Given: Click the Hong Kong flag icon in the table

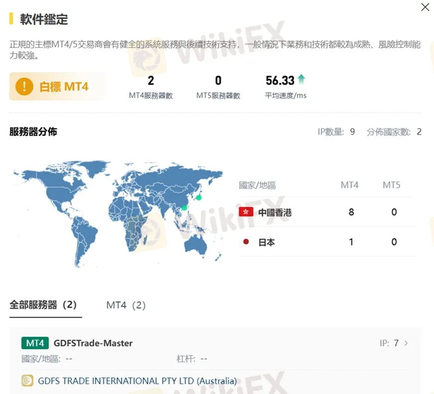Looking at the screenshot, I should click(245, 212).
